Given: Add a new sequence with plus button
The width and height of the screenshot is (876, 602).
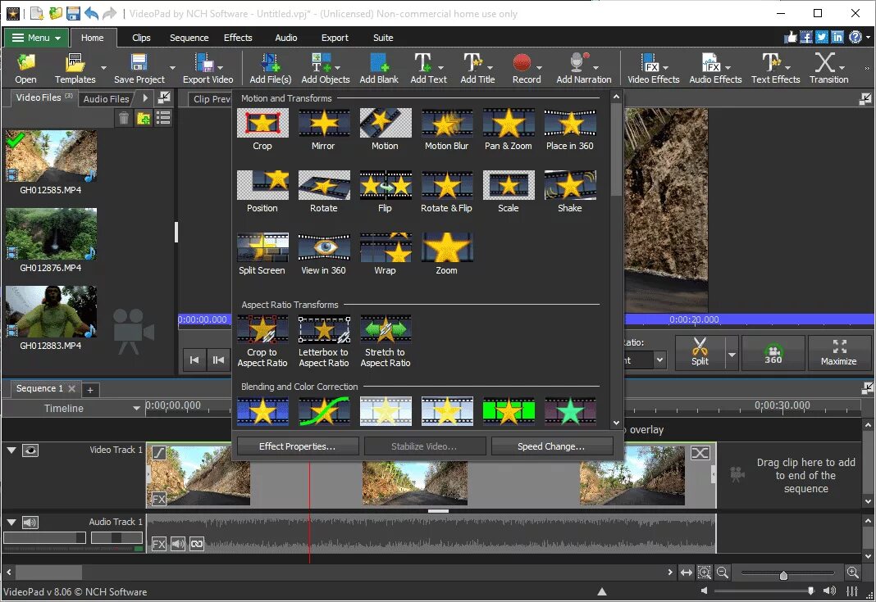Looking at the screenshot, I should click(90, 389).
